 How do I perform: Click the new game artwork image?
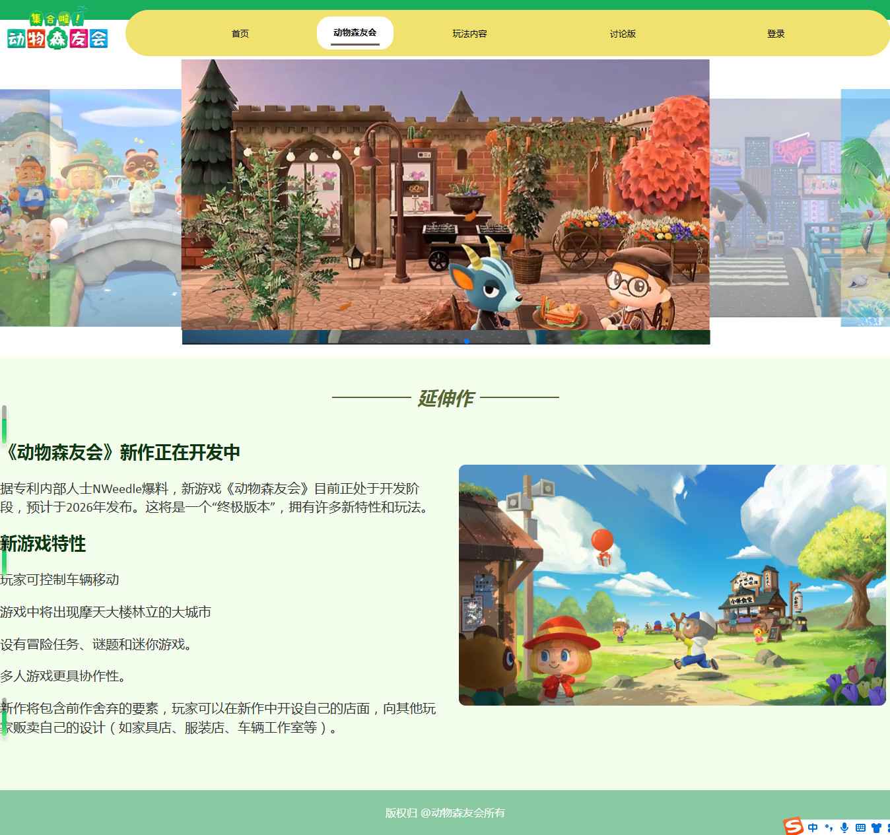click(672, 585)
